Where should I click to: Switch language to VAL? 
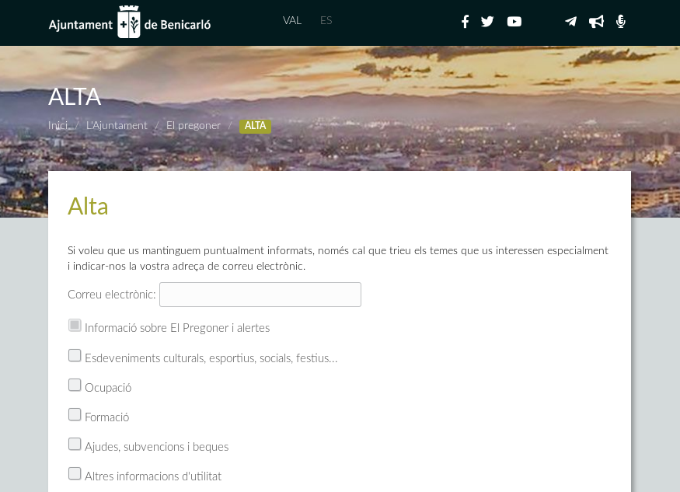click(292, 20)
